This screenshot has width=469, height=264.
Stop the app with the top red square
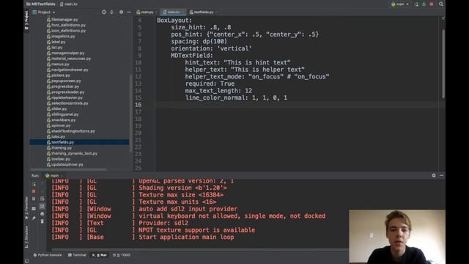click(432, 4)
